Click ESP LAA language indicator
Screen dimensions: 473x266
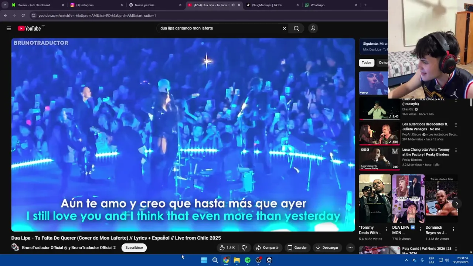(x=432, y=260)
